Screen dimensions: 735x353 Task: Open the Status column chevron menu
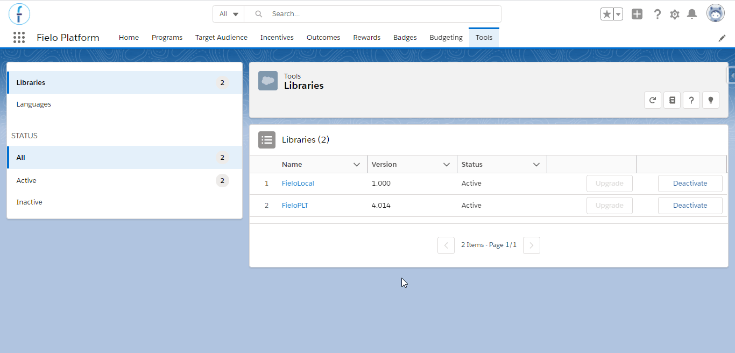536,165
